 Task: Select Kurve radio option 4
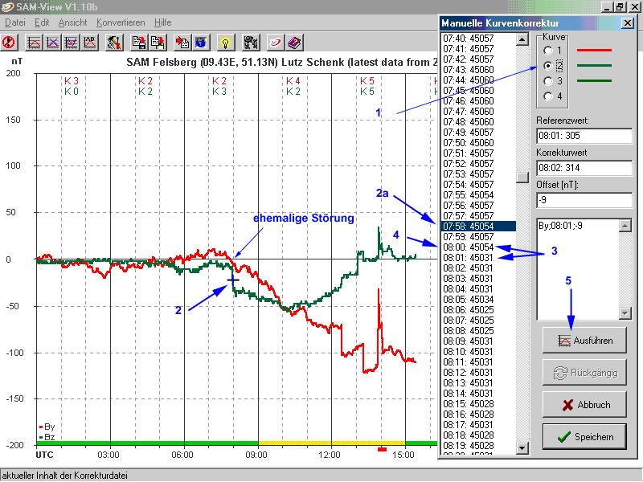click(x=548, y=96)
